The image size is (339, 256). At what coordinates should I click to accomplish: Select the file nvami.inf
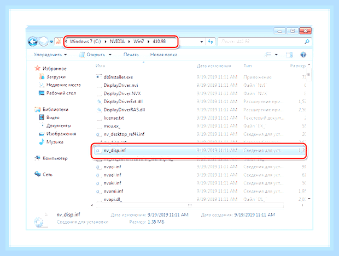(113, 192)
